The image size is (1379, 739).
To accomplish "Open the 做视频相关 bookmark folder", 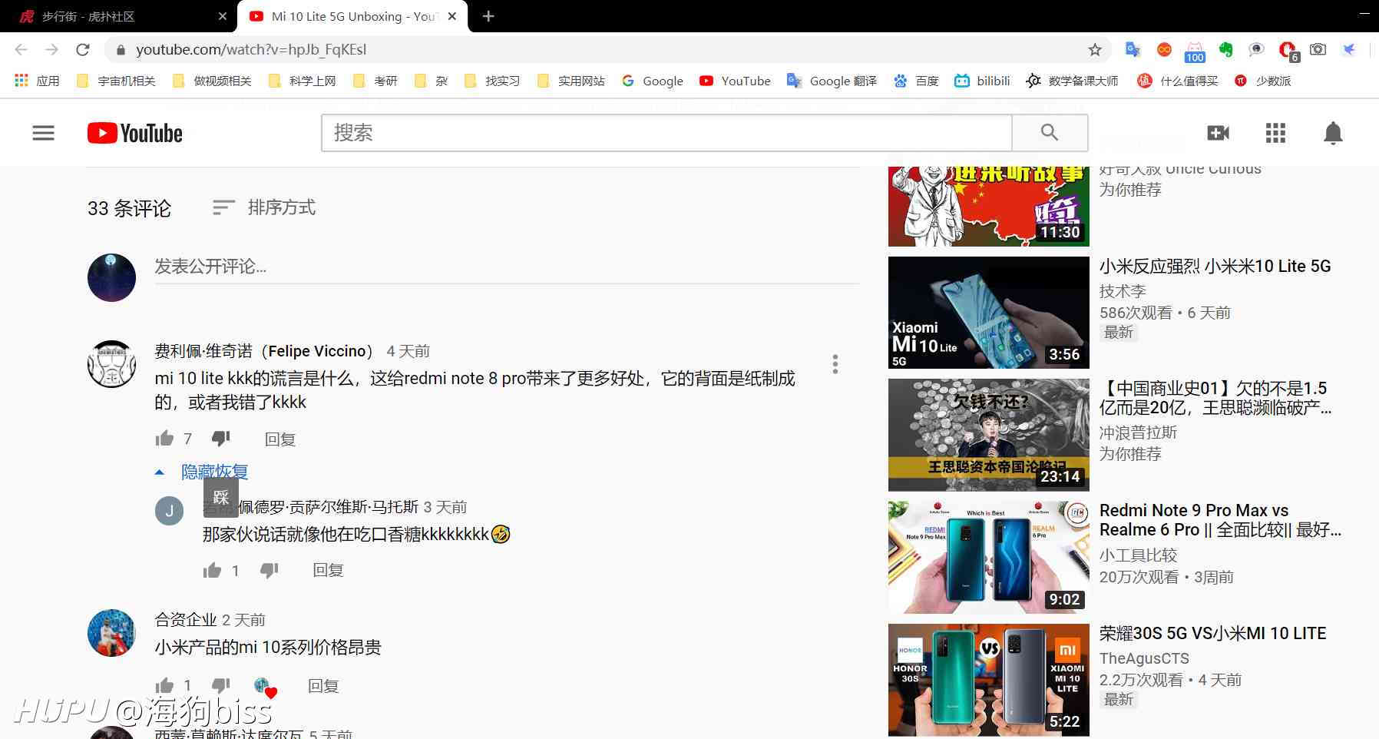I will [213, 81].
